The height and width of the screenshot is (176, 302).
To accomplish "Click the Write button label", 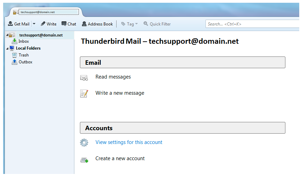I will click(x=52, y=24).
